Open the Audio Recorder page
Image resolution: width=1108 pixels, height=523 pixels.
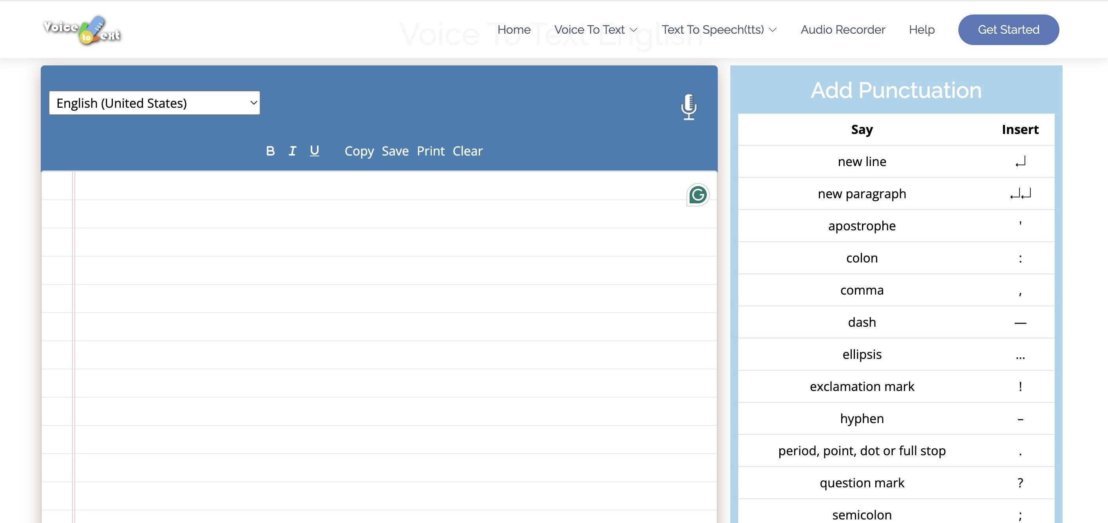click(x=843, y=30)
